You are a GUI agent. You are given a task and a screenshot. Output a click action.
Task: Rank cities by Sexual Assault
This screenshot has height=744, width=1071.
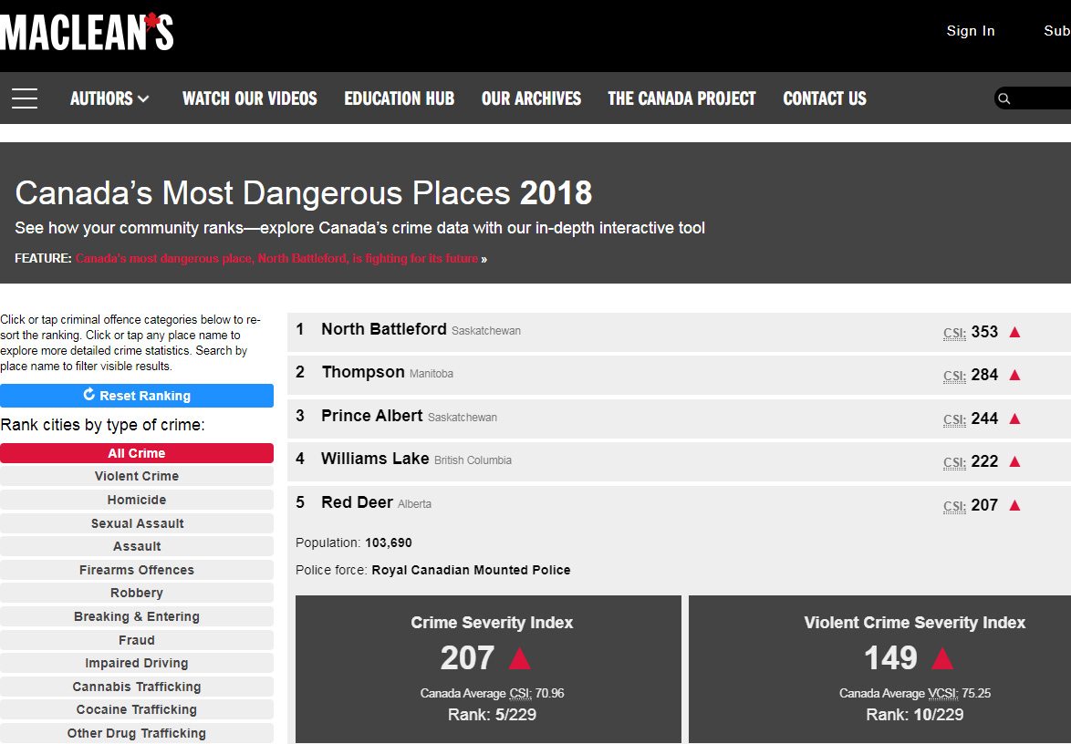tap(137, 523)
